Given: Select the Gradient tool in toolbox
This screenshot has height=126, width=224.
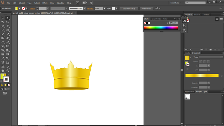Looking at the screenshot, I should (x=8, y=54).
